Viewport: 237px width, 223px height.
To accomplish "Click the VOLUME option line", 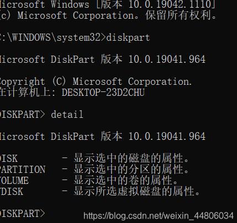I will pos(89,180).
